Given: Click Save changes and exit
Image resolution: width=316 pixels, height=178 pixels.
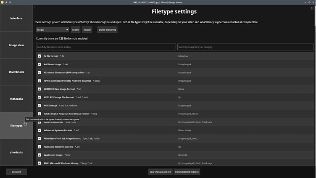Looking at the screenshot, I should [160, 172].
